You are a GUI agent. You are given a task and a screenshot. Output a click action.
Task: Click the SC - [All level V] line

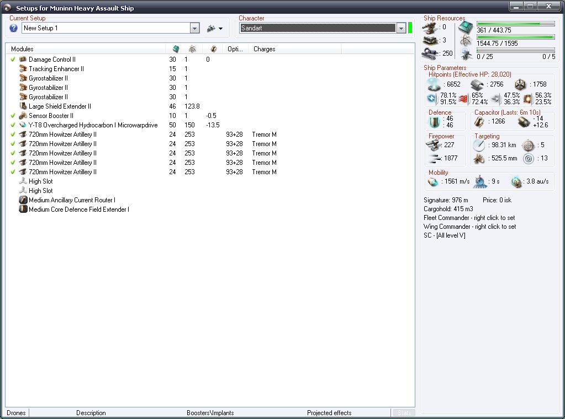click(444, 235)
